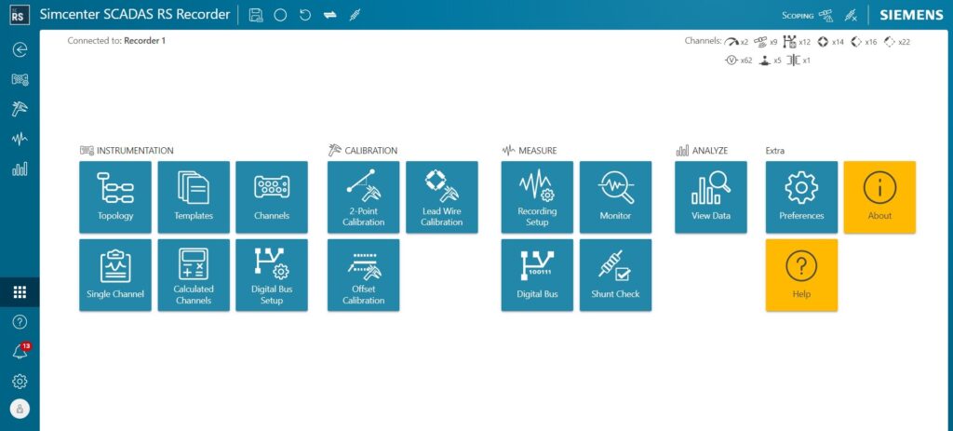The image size is (953, 431).
Task: Start Shunt Check
Action: [x=615, y=275]
